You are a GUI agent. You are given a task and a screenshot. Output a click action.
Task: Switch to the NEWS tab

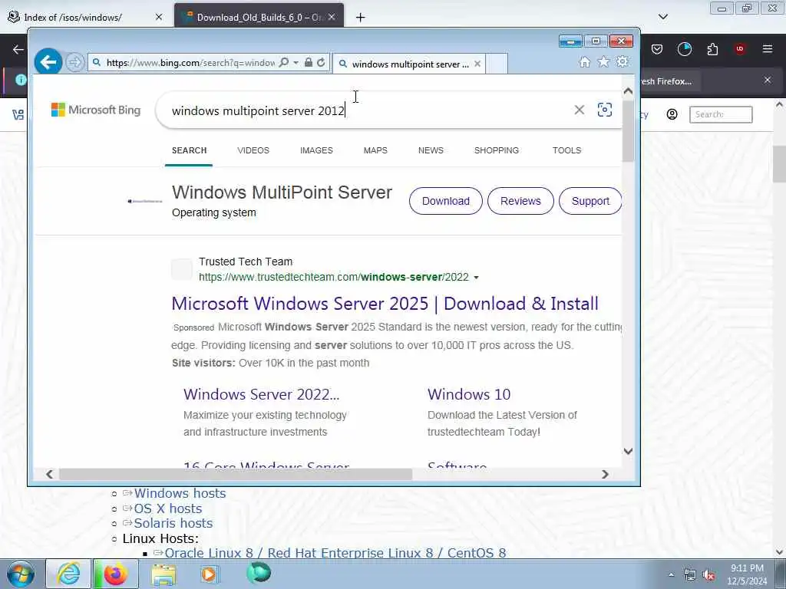[431, 150]
